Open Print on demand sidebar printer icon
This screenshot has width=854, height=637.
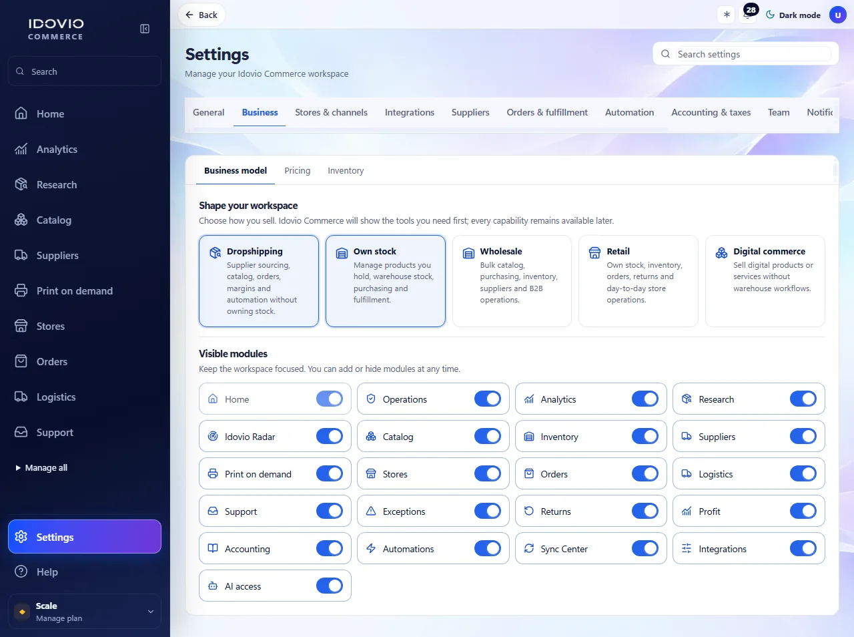[21, 290]
